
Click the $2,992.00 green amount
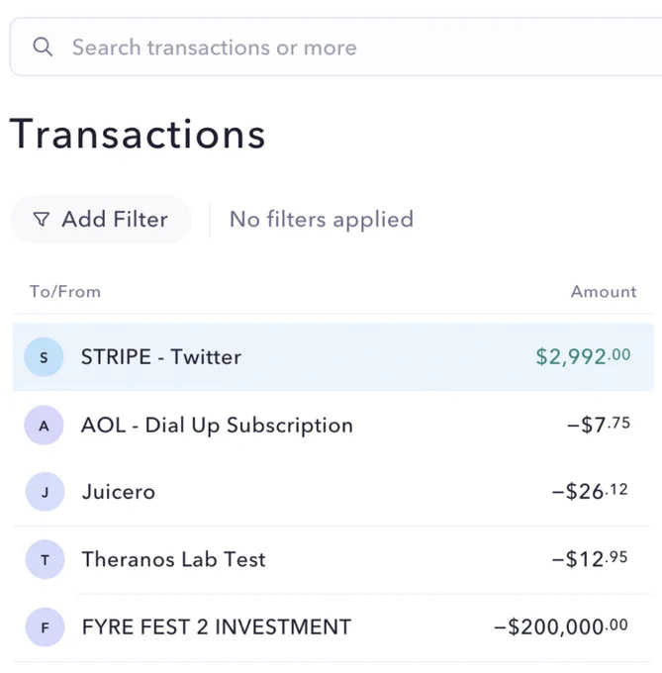click(583, 356)
